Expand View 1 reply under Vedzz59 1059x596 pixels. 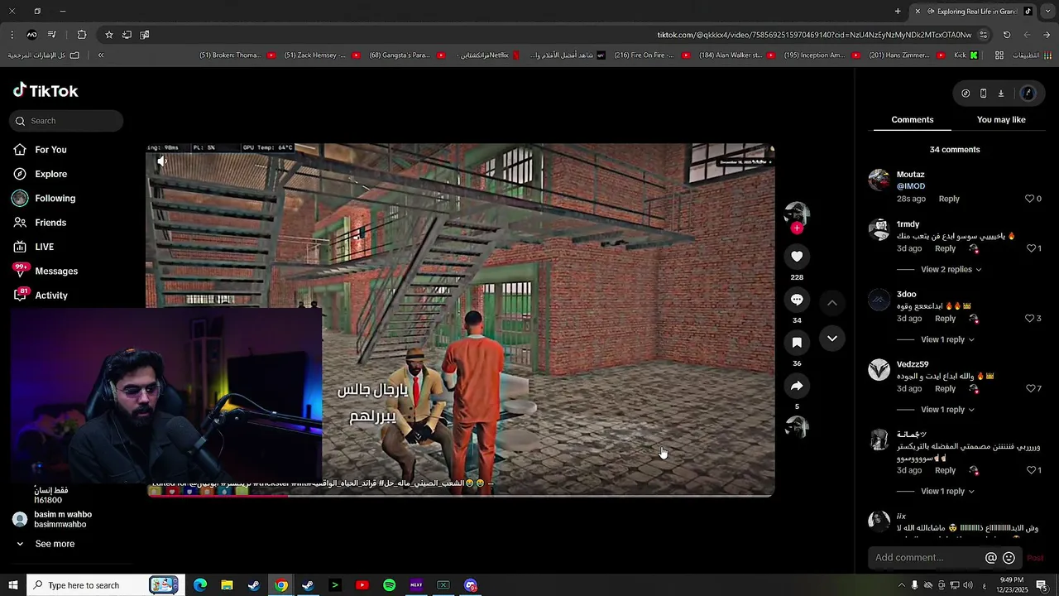947,410
